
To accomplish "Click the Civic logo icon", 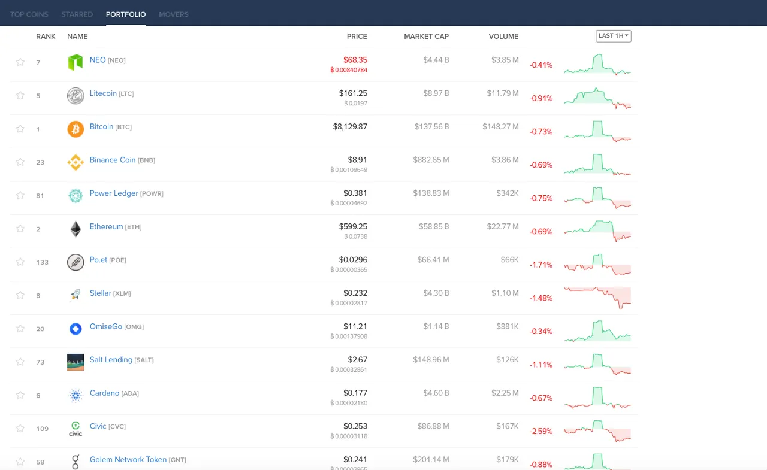I will [x=76, y=429].
